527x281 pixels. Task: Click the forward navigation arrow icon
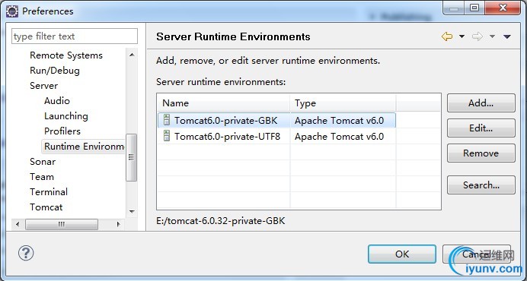pyautogui.click(x=477, y=36)
